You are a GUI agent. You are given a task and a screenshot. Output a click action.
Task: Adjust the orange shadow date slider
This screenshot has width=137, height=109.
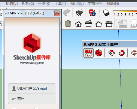125,11
